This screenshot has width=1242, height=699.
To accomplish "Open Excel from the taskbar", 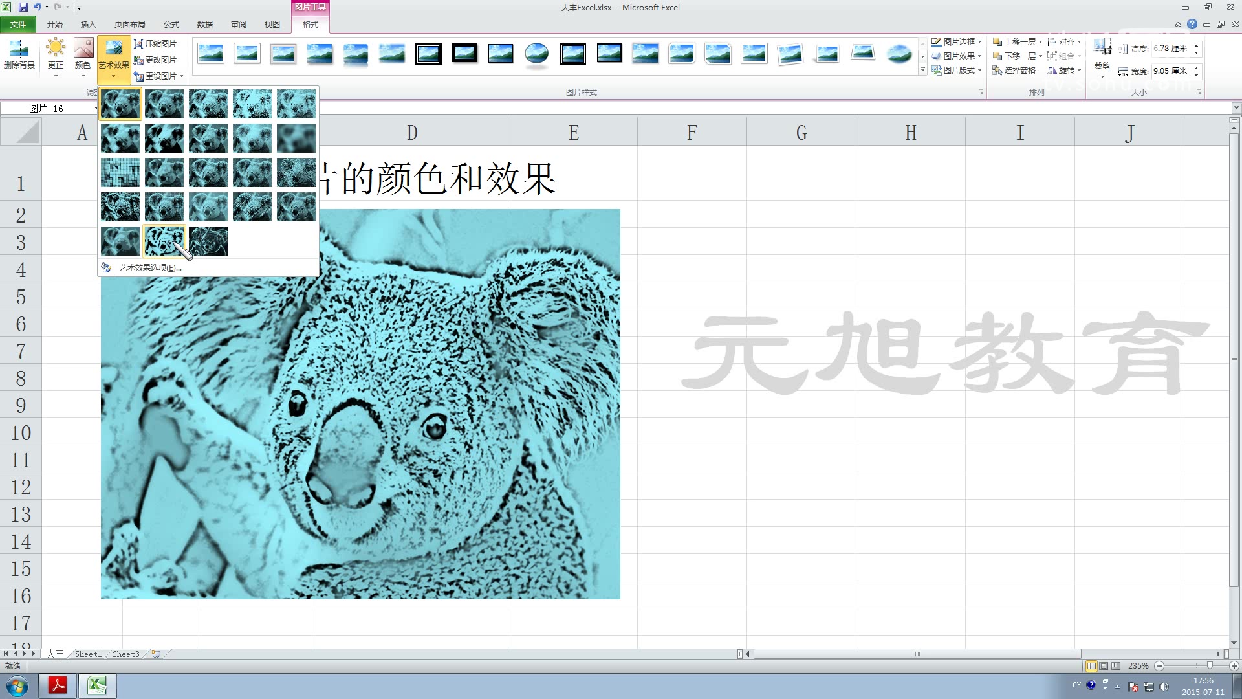I will [x=97, y=685].
